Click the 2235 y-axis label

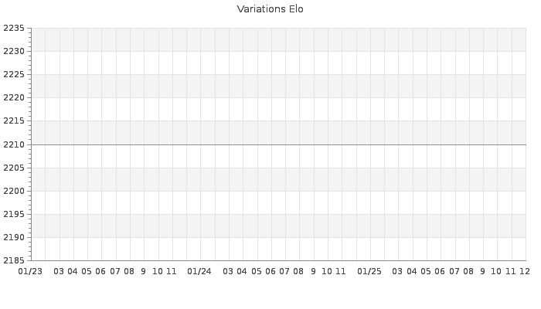pyautogui.click(x=14, y=28)
